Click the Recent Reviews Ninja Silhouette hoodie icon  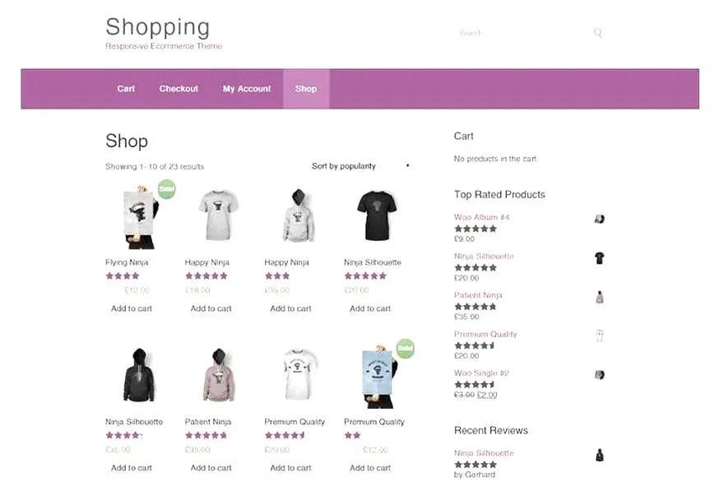(x=600, y=455)
